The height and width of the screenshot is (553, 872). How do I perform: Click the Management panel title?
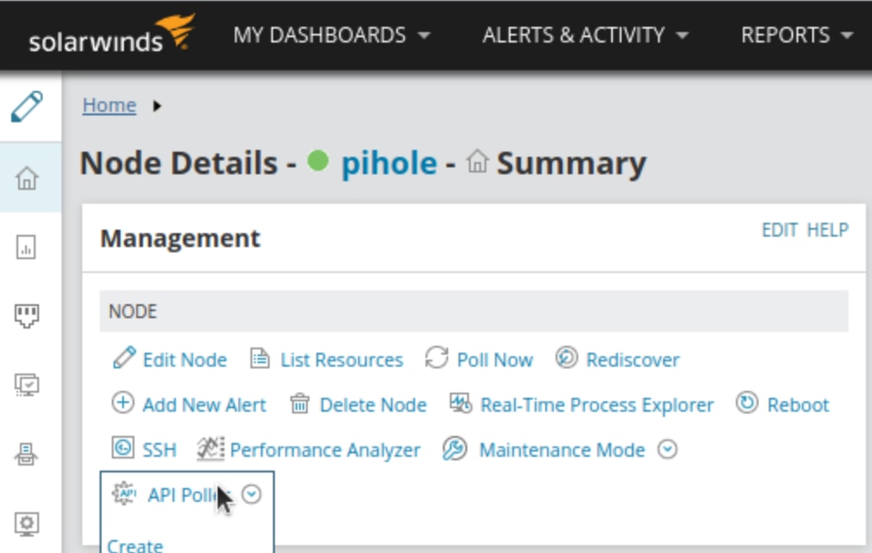(x=179, y=238)
